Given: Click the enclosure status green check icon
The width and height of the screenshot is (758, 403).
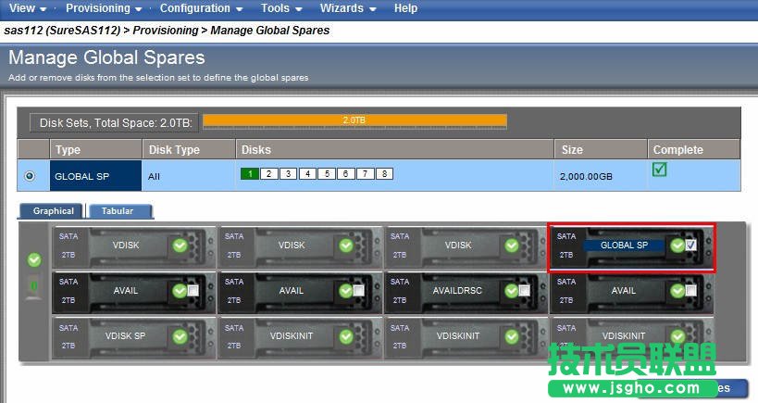Looking at the screenshot, I should pos(35,260).
